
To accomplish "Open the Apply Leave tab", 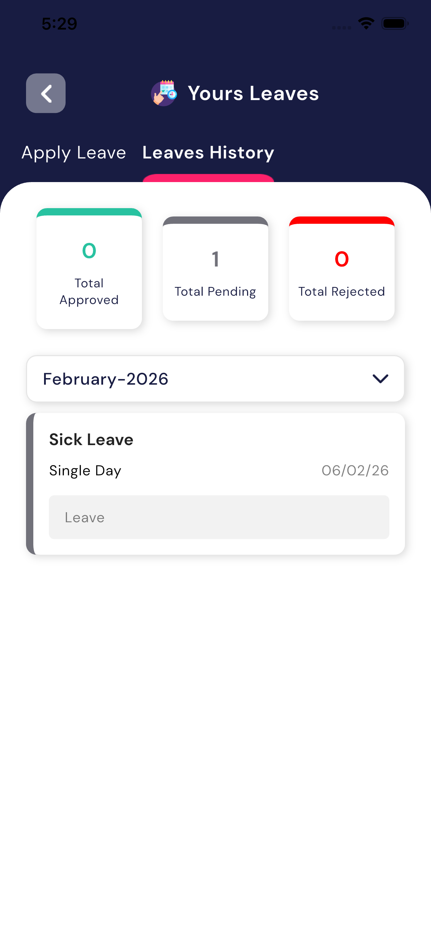I will click(x=74, y=153).
